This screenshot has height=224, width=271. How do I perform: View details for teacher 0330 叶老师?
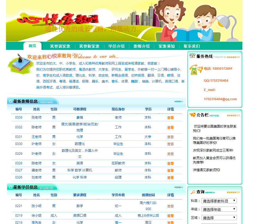tap(170, 144)
